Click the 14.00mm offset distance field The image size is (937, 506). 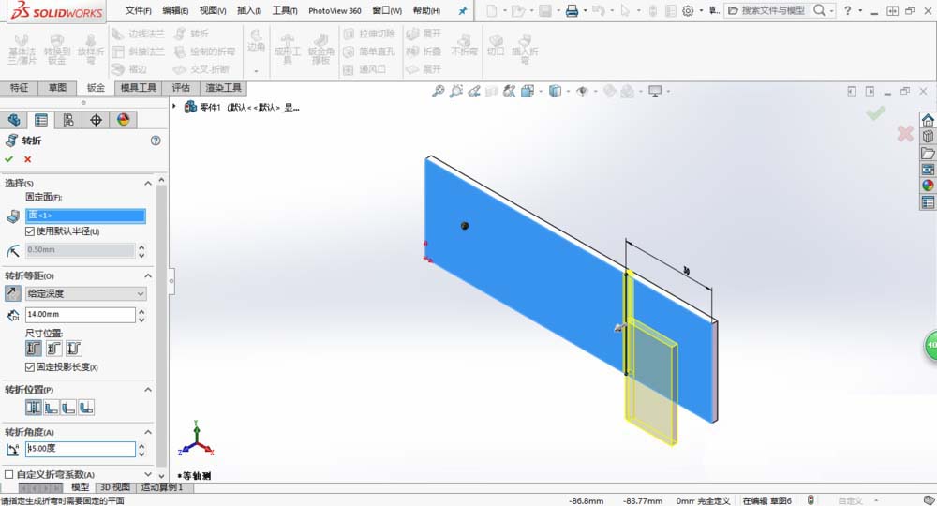pyautogui.click(x=80, y=315)
